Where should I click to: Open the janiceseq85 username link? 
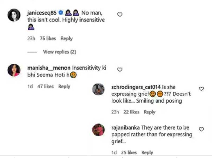click(x=42, y=13)
